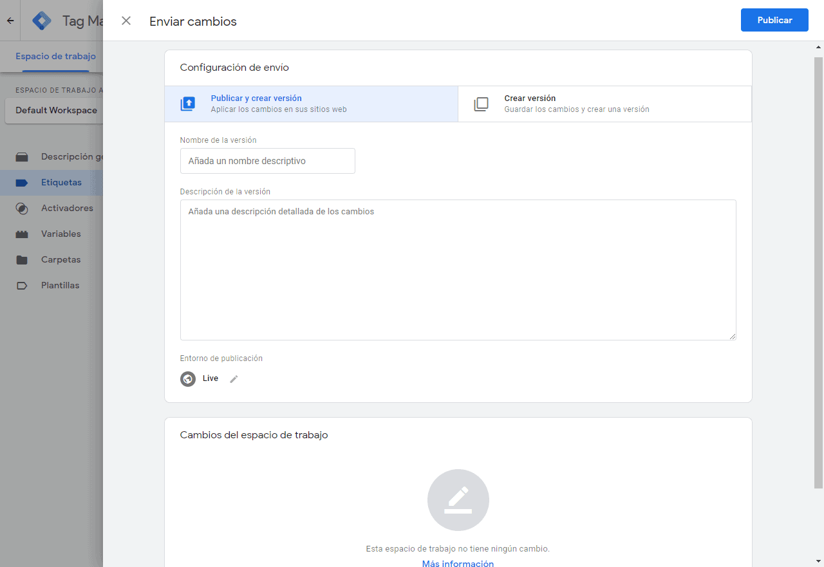Select the Etiquetas tag icon
The width and height of the screenshot is (824, 567).
pyautogui.click(x=23, y=182)
